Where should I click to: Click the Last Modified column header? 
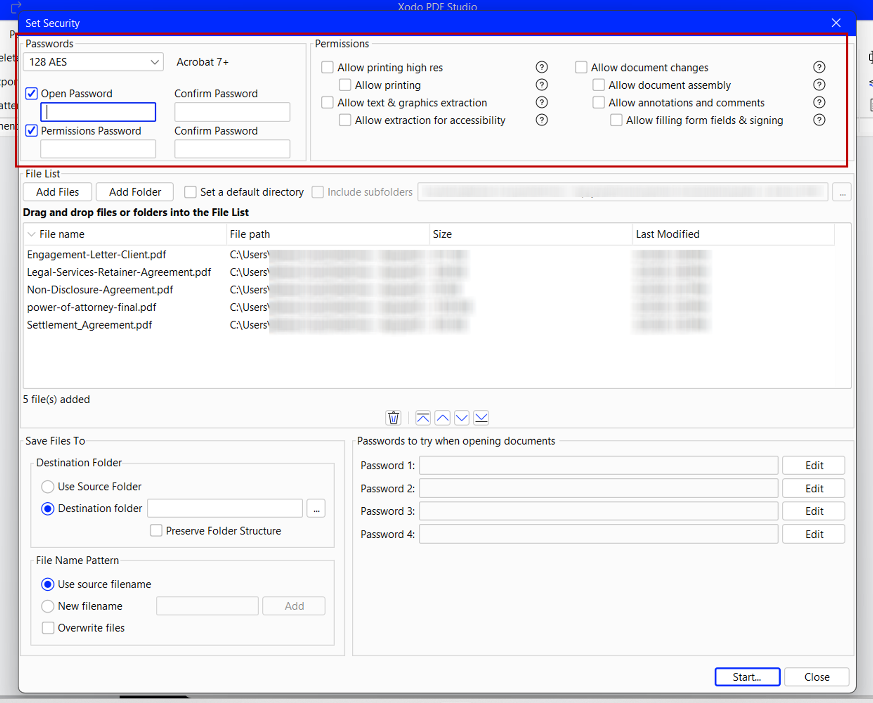733,234
